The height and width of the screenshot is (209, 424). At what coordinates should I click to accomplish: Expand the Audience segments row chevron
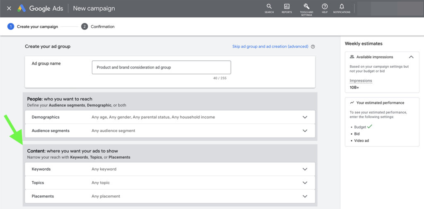click(x=305, y=131)
